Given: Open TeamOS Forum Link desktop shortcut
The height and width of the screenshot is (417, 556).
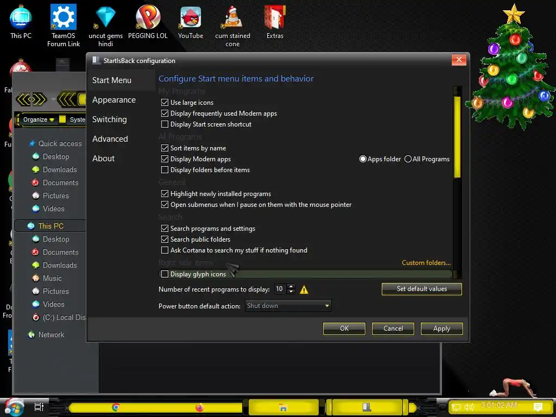Looking at the screenshot, I should 64,26.
